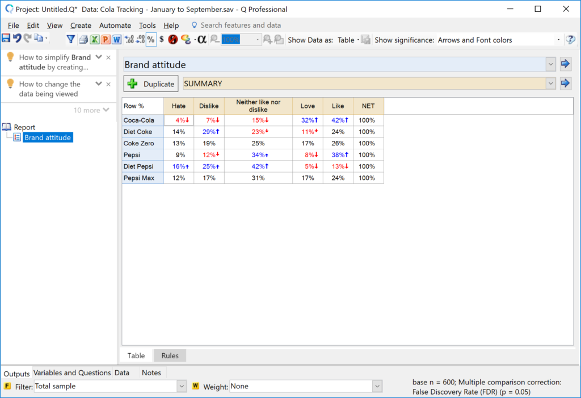This screenshot has height=398, width=581.
Task: Toggle the dollar currency format
Action: (x=162, y=39)
